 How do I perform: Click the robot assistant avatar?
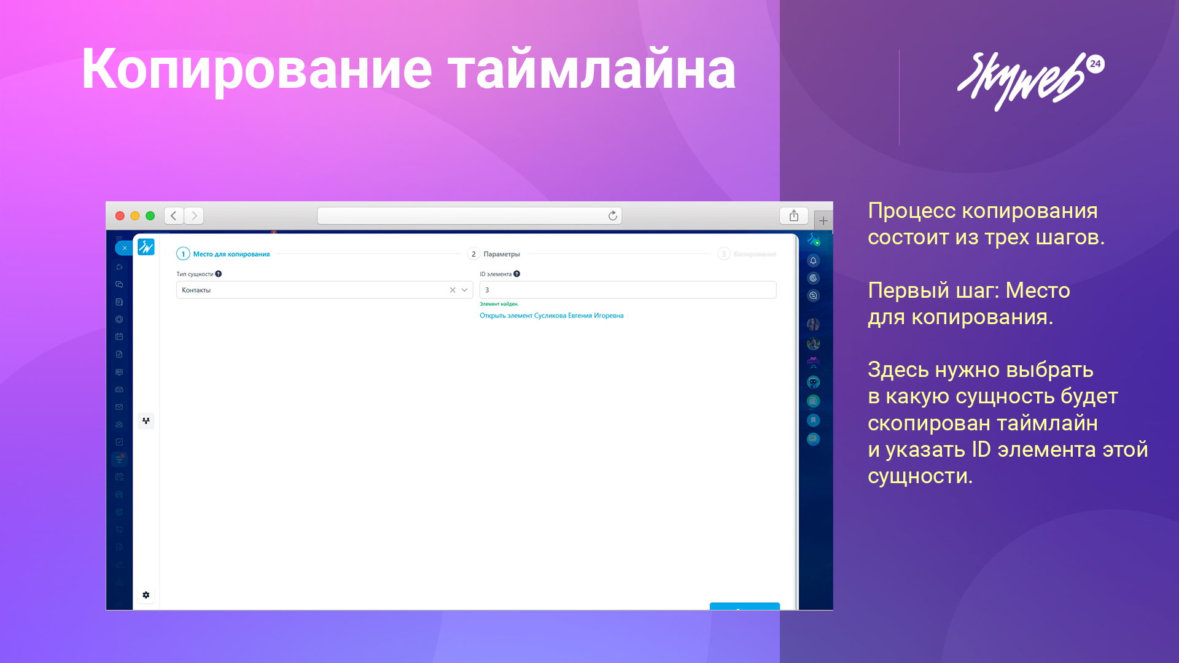pos(813,382)
